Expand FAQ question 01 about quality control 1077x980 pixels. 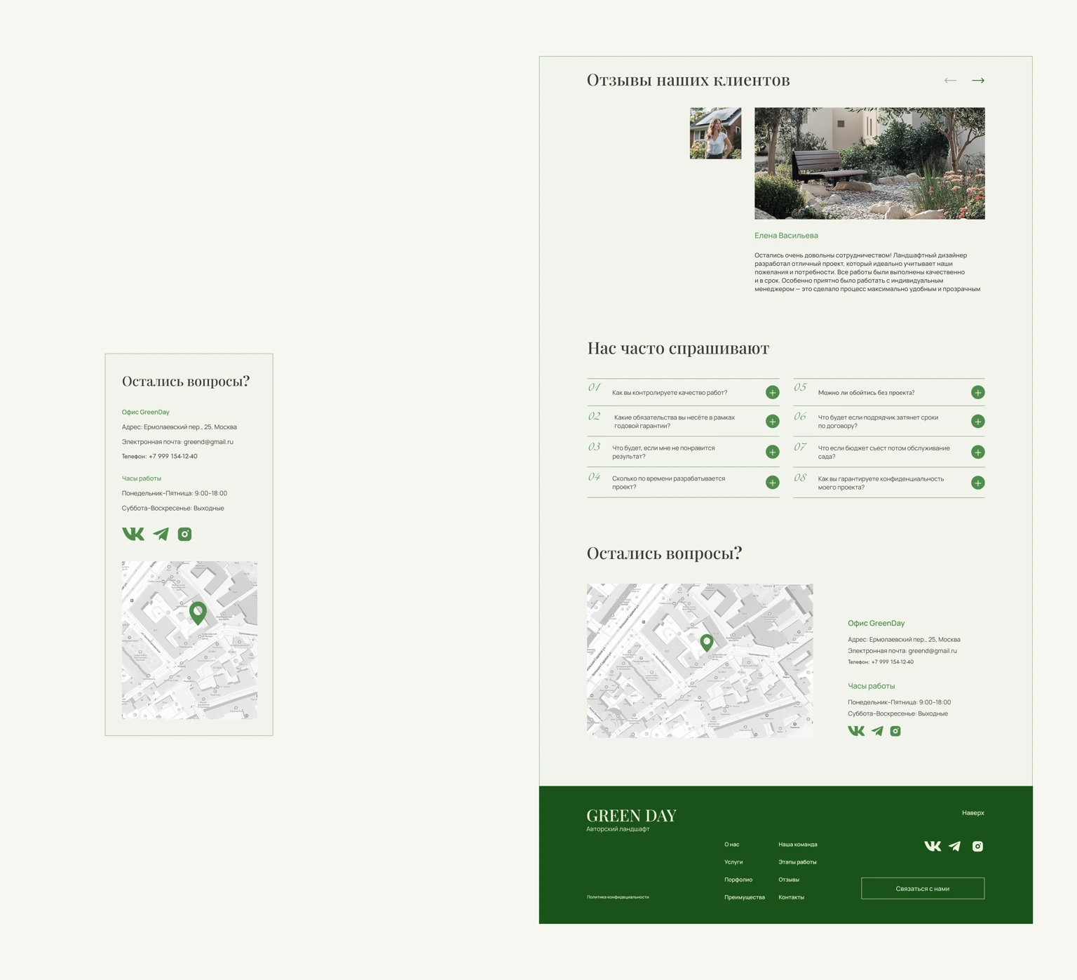pos(772,392)
